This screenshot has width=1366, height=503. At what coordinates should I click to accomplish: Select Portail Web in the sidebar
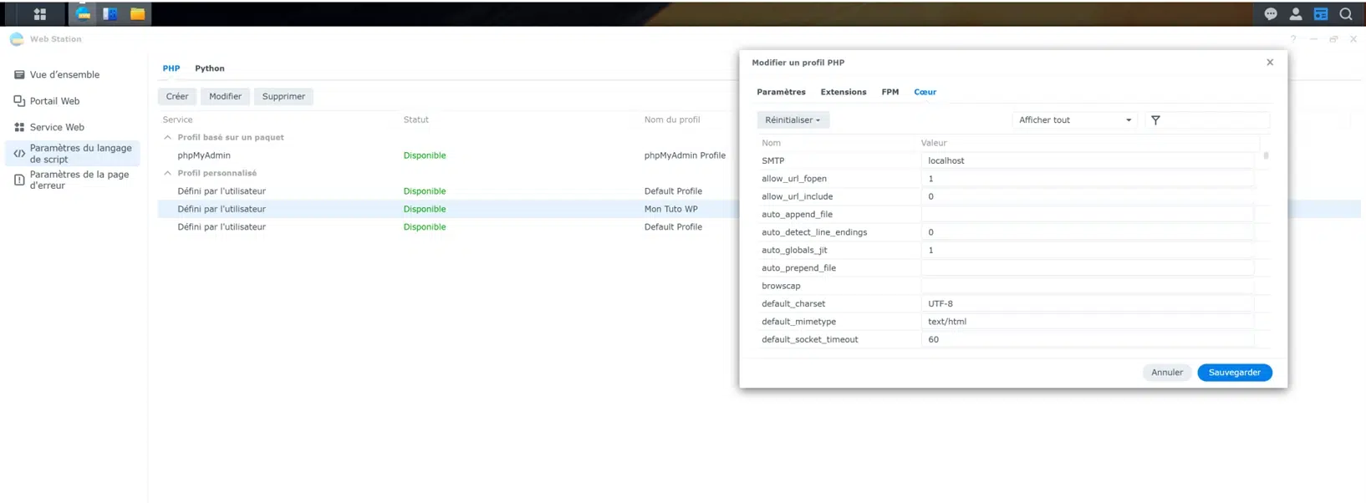54,101
